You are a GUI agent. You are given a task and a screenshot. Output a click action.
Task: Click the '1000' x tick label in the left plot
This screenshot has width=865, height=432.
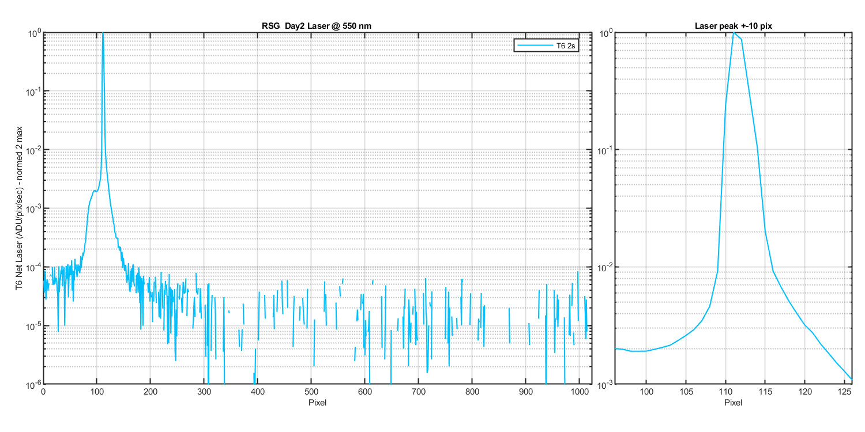[580, 391]
